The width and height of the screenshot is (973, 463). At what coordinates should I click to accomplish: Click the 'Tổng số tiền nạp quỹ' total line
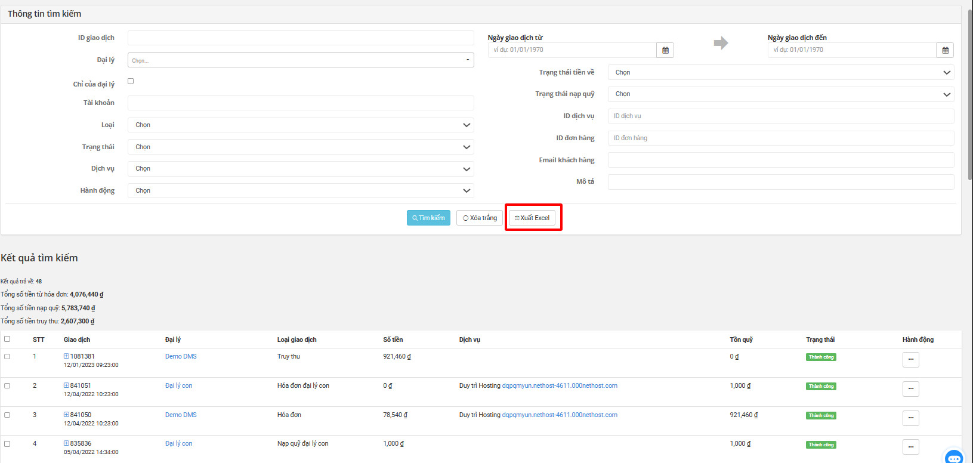[48, 308]
